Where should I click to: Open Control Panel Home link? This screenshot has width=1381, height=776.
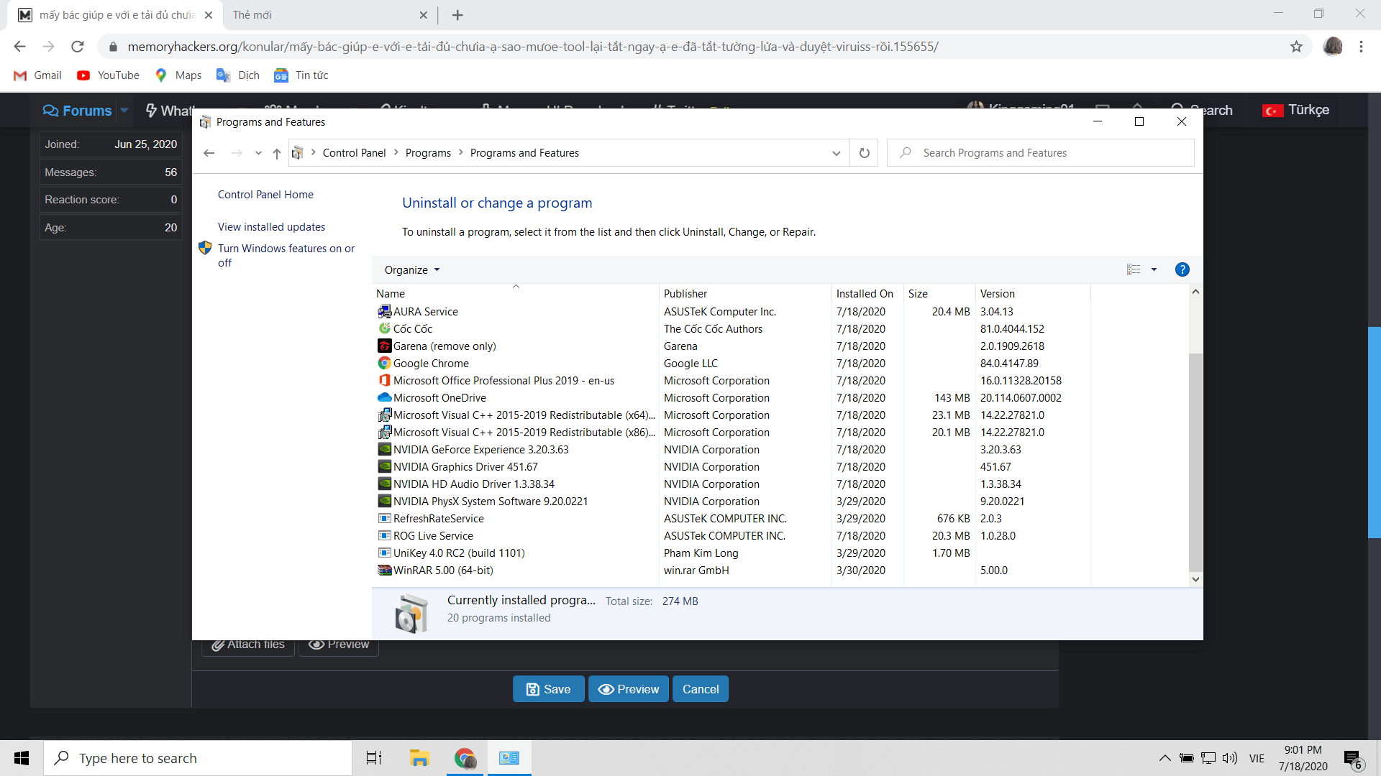tap(265, 195)
